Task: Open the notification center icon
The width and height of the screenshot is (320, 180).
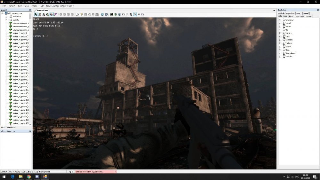Action: coord(315,177)
